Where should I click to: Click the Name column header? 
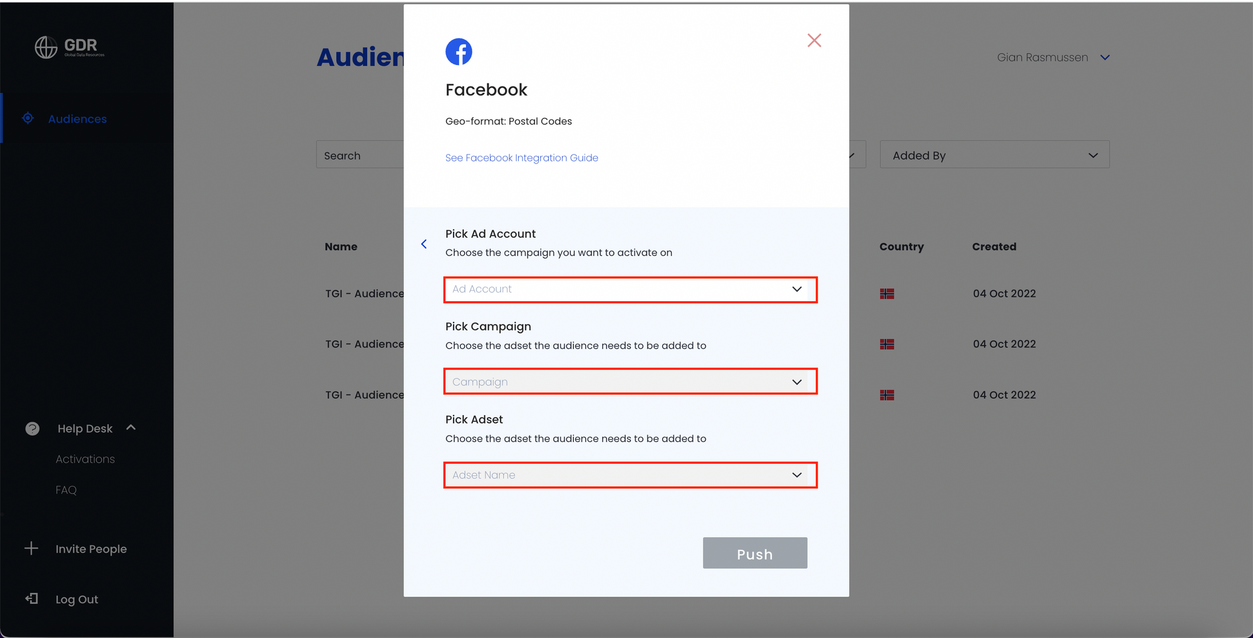(x=341, y=247)
